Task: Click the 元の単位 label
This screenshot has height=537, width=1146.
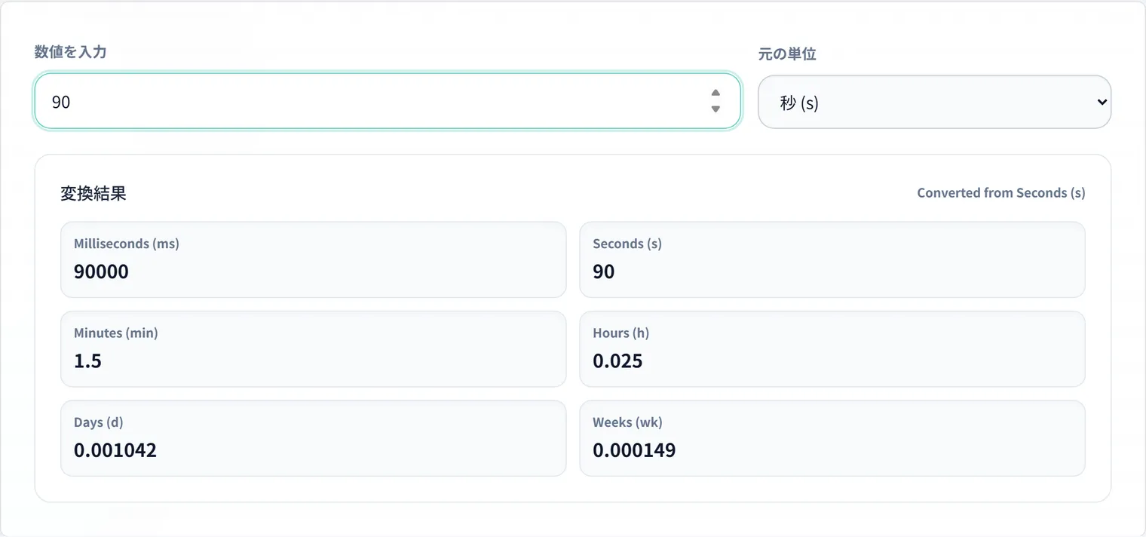Action: click(787, 54)
